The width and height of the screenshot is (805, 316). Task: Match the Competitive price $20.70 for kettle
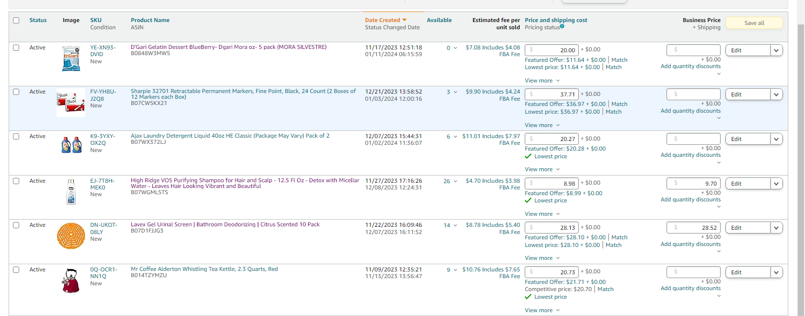pyautogui.click(x=605, y=289)
